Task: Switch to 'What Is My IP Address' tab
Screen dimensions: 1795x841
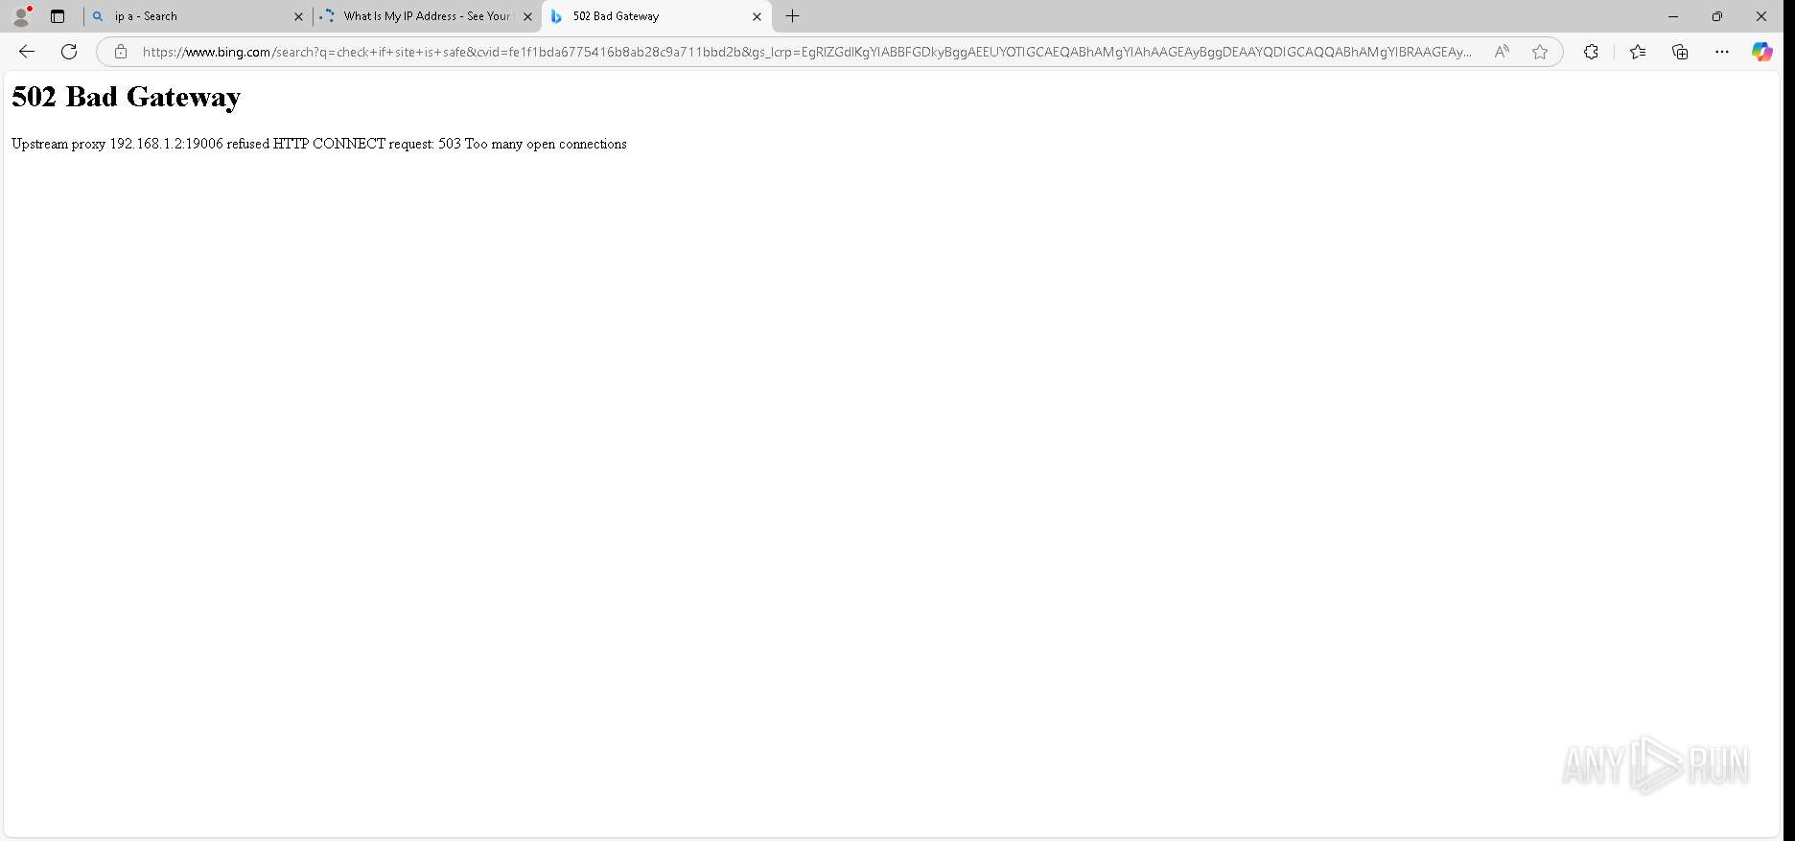Action: pos(427,16)
